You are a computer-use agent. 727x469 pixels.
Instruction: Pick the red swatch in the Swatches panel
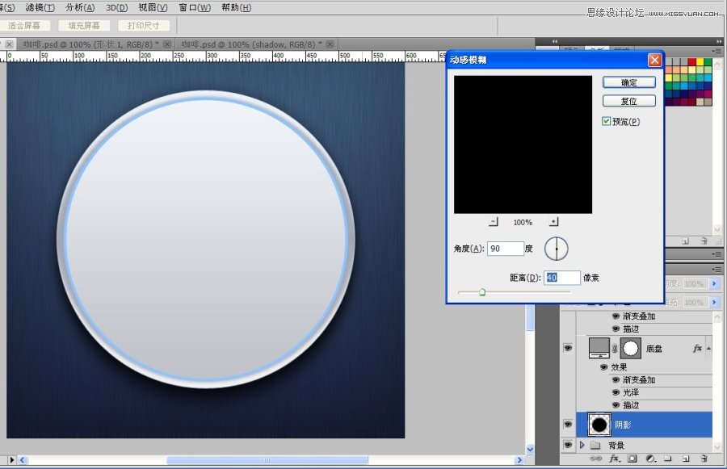click(691, 62)
